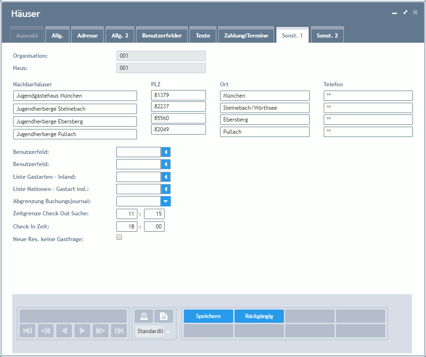Jump back several records double-left arrow
Screen dimensions: 426x357
tap(46, 331)
